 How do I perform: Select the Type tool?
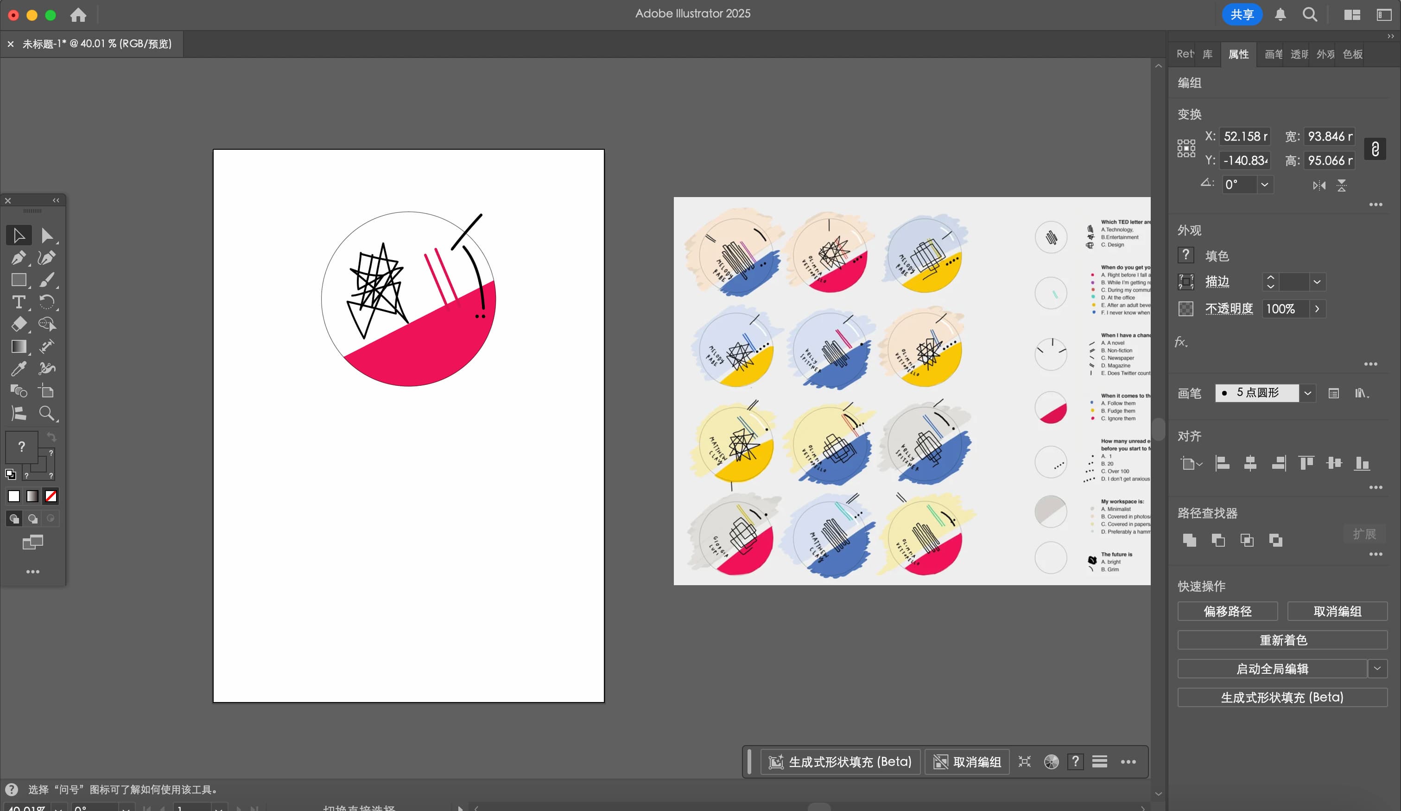18,302
